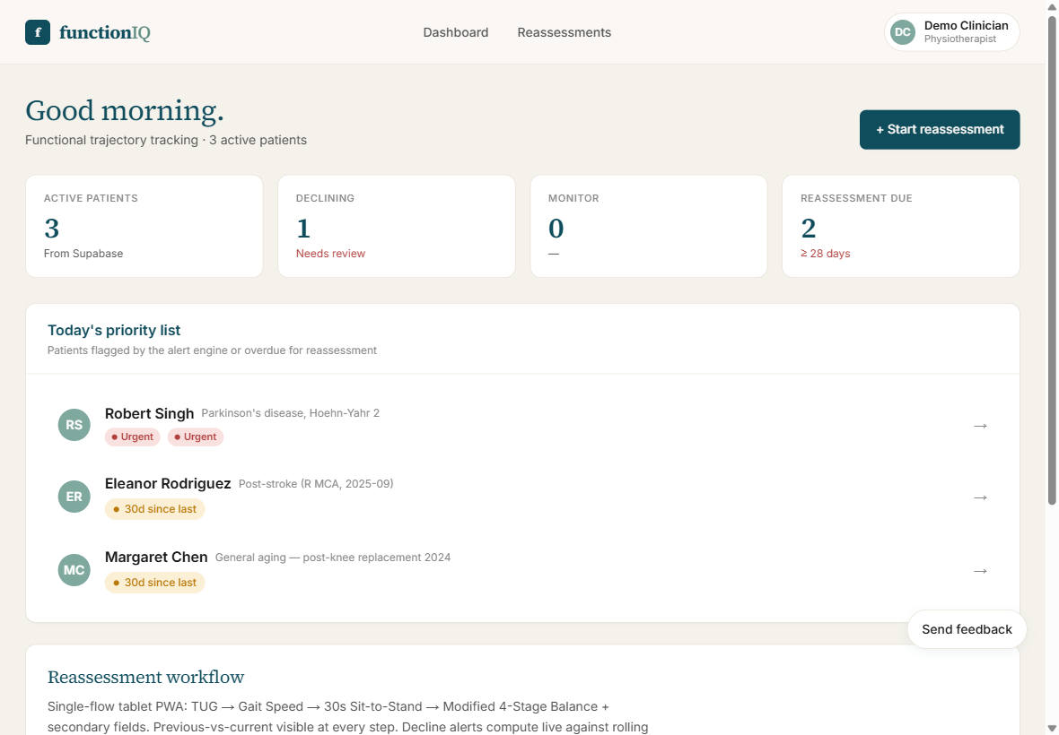Click Robert Singh's second Urgent badge
The width and height of the screenshot is (1059, 735).
pyautogui.click(x=195, y=437)
